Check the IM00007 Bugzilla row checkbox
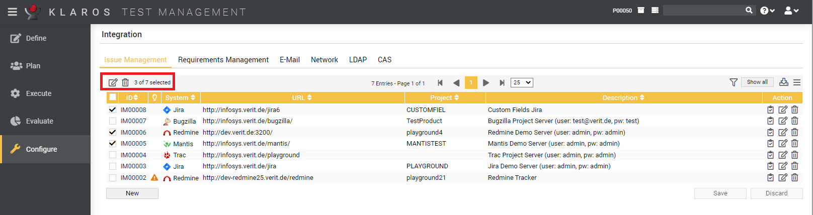 click(113, 121)
